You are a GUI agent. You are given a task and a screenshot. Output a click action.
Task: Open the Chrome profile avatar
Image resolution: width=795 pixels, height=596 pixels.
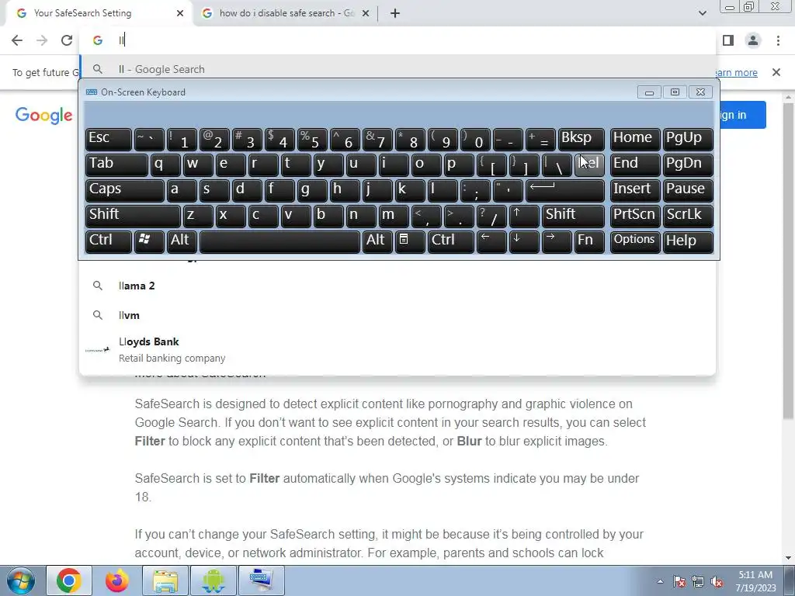(753, 40)
